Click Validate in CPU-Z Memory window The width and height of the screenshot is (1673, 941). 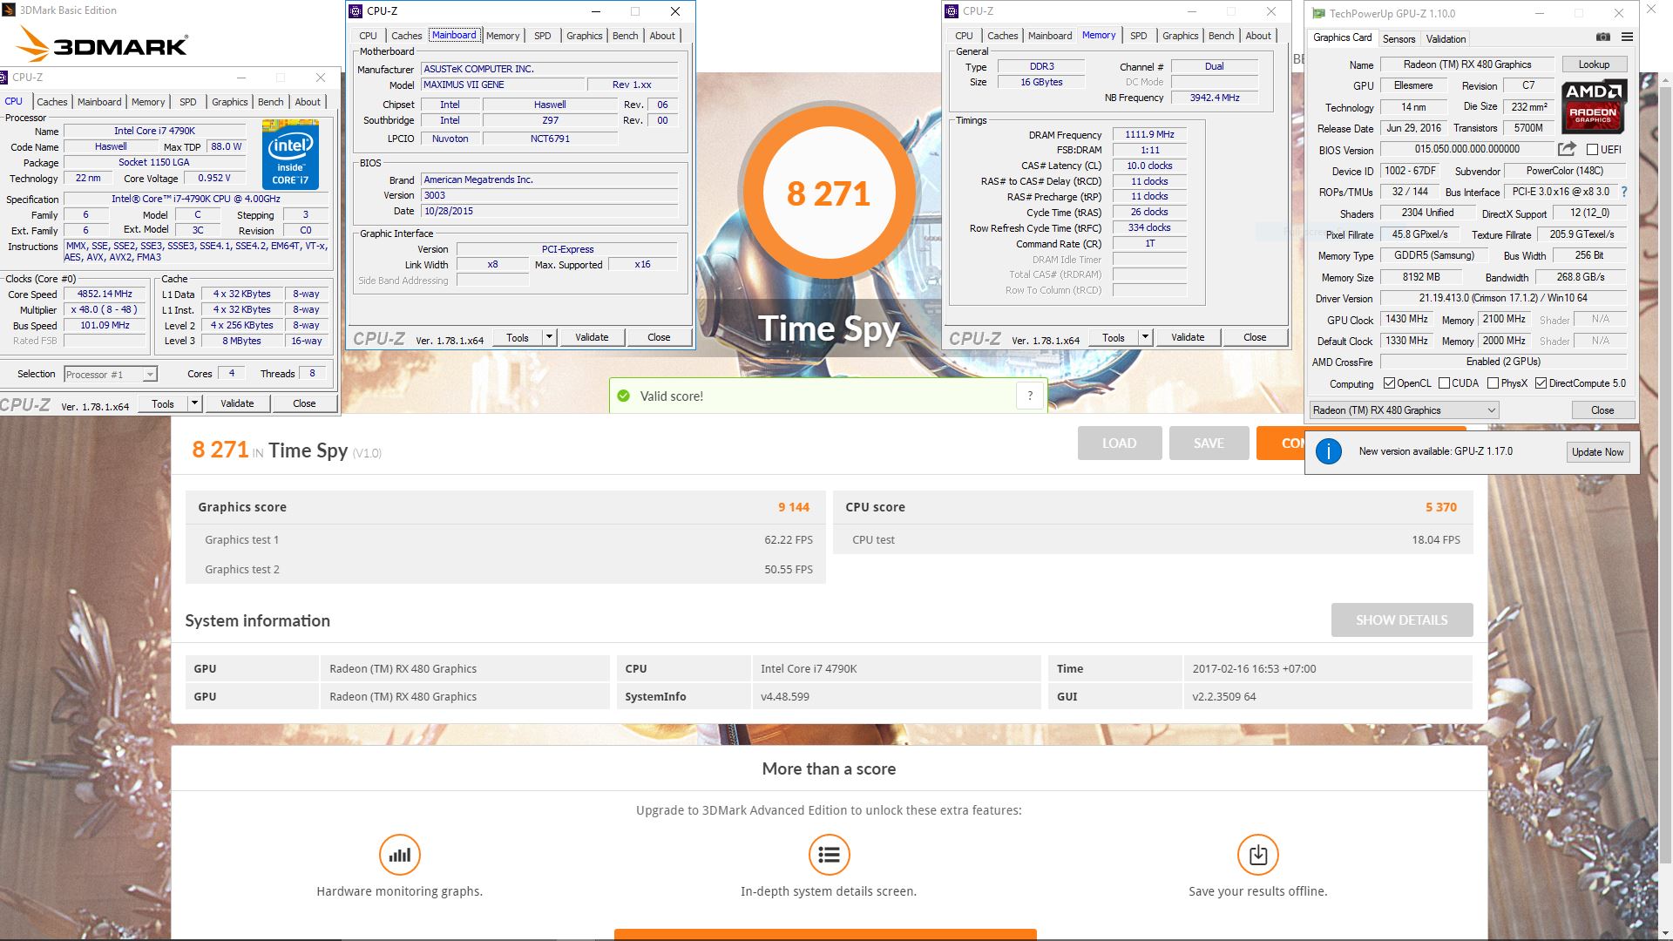point(1188,337)
